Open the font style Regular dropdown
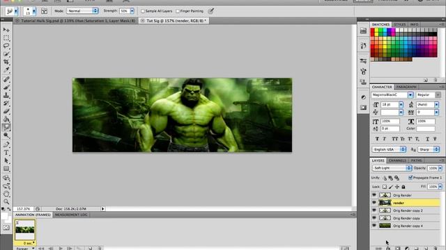This screenshot has height=250, width=446. tap(438, 95)
